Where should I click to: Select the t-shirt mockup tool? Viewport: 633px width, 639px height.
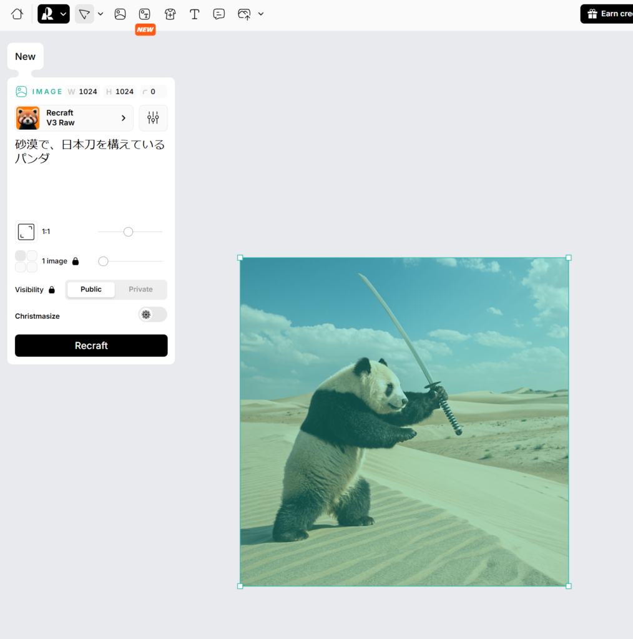(x=170, y=14)
